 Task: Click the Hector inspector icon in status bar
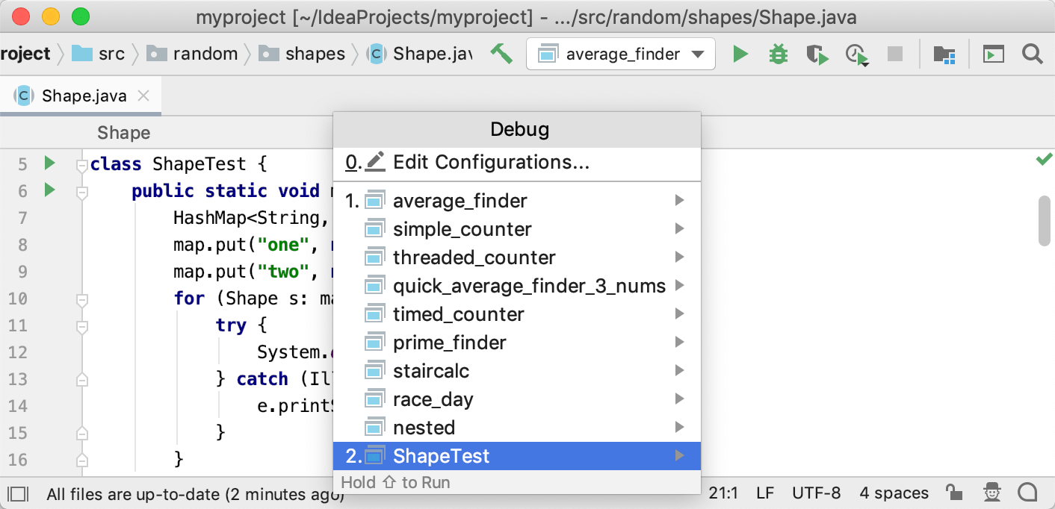(991, 492)
